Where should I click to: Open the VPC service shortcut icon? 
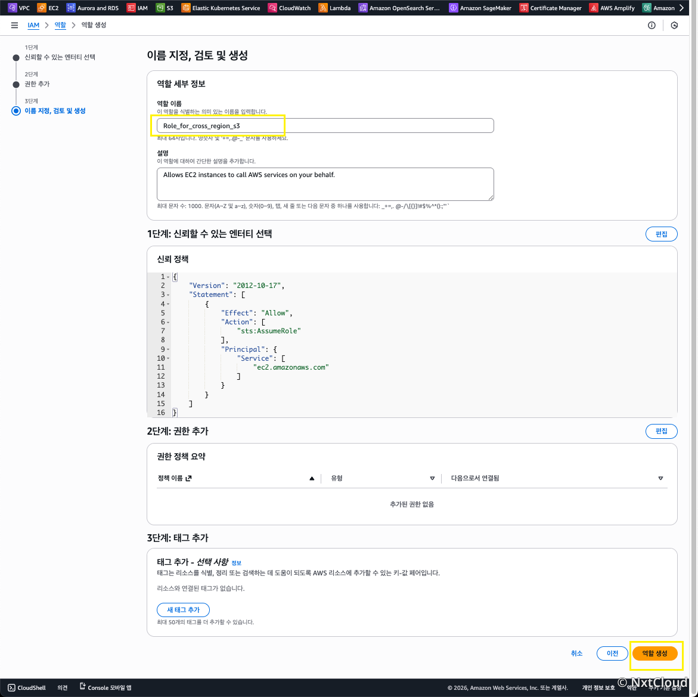[x=13, y=8]
